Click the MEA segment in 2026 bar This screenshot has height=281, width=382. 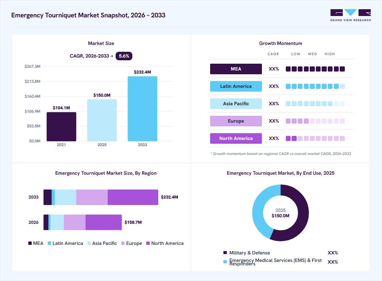click(x=46, y=222)
